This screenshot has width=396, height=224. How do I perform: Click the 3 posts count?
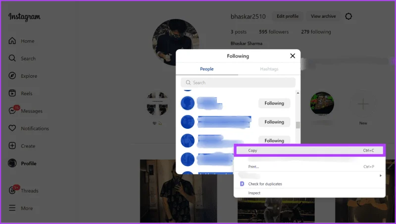click(x=239, y=32)
